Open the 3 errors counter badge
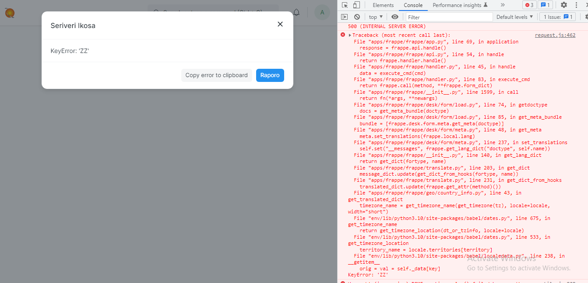Screen dimensions: 588x283 coord(529,5)
